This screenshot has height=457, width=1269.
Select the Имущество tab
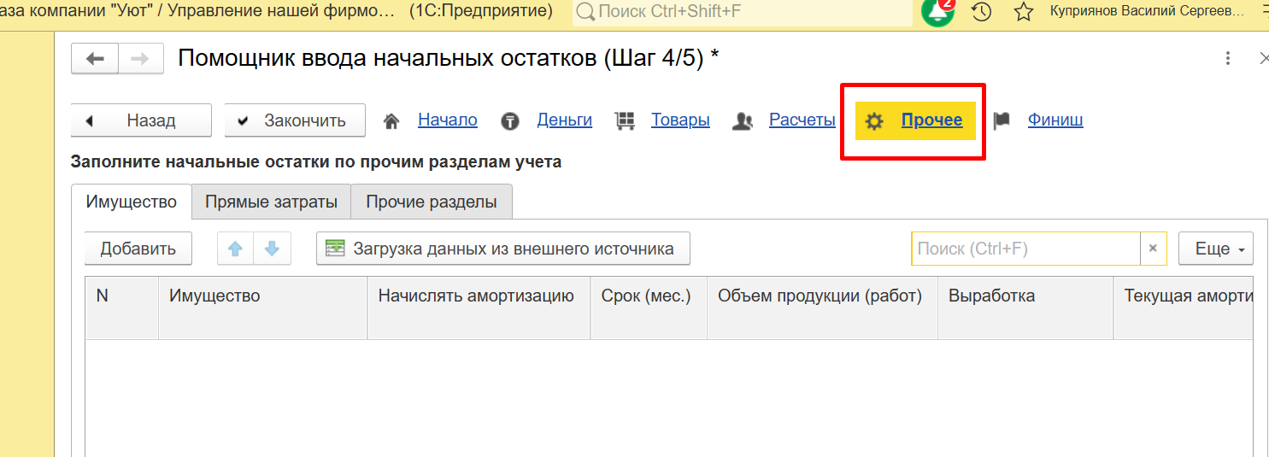pyautogui.click(x=132, y=202)
